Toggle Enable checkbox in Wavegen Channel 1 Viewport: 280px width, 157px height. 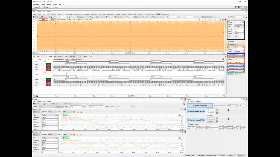[42, 112]
